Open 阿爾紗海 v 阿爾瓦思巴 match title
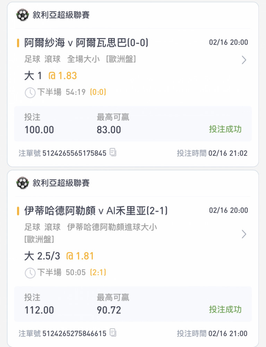This screenshot has width=266, height=347. tap(86, 43)
